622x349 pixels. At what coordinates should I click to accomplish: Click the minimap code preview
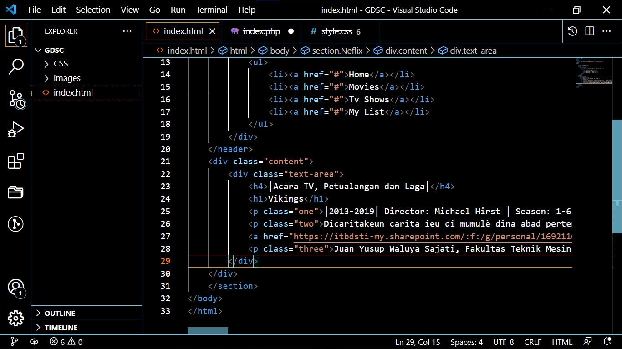(593, 73)
